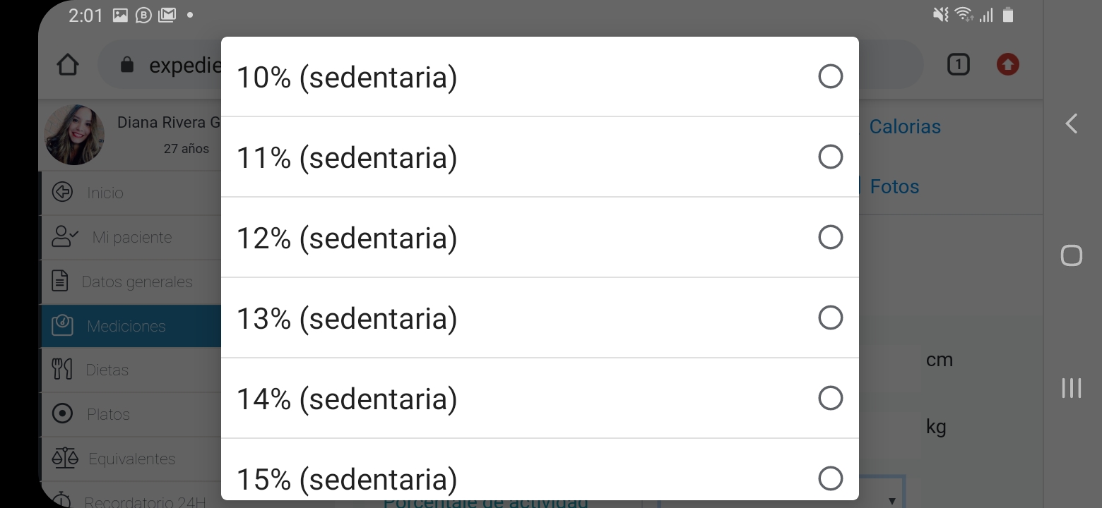Switch to the Fotos tab

coord(894,186)
